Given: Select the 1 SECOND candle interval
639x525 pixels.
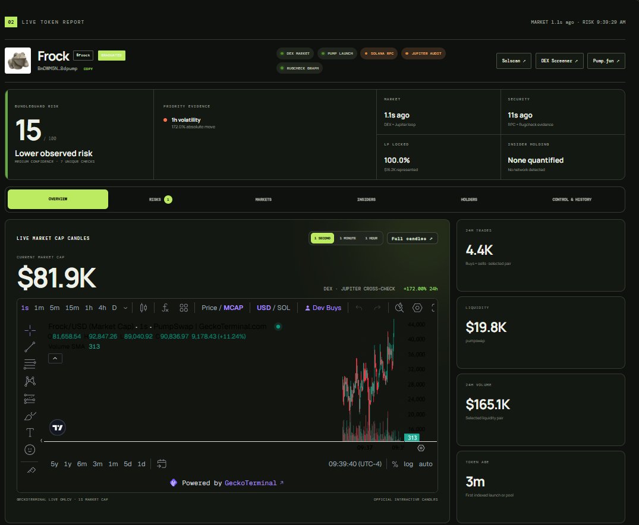Looking at the screenshot, I should click(322, 238).
